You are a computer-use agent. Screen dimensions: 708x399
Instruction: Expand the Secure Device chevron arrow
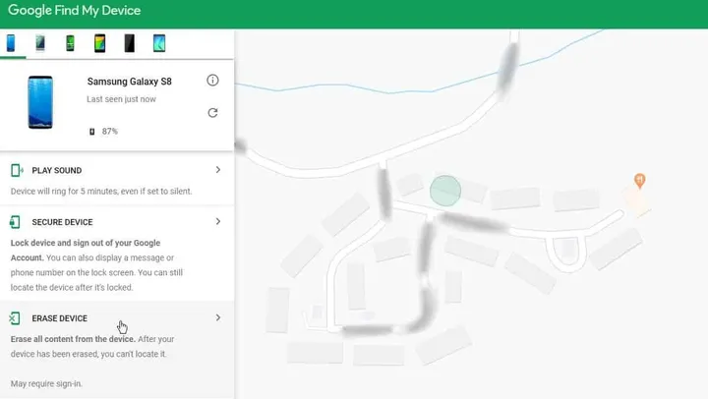(218, 222)
